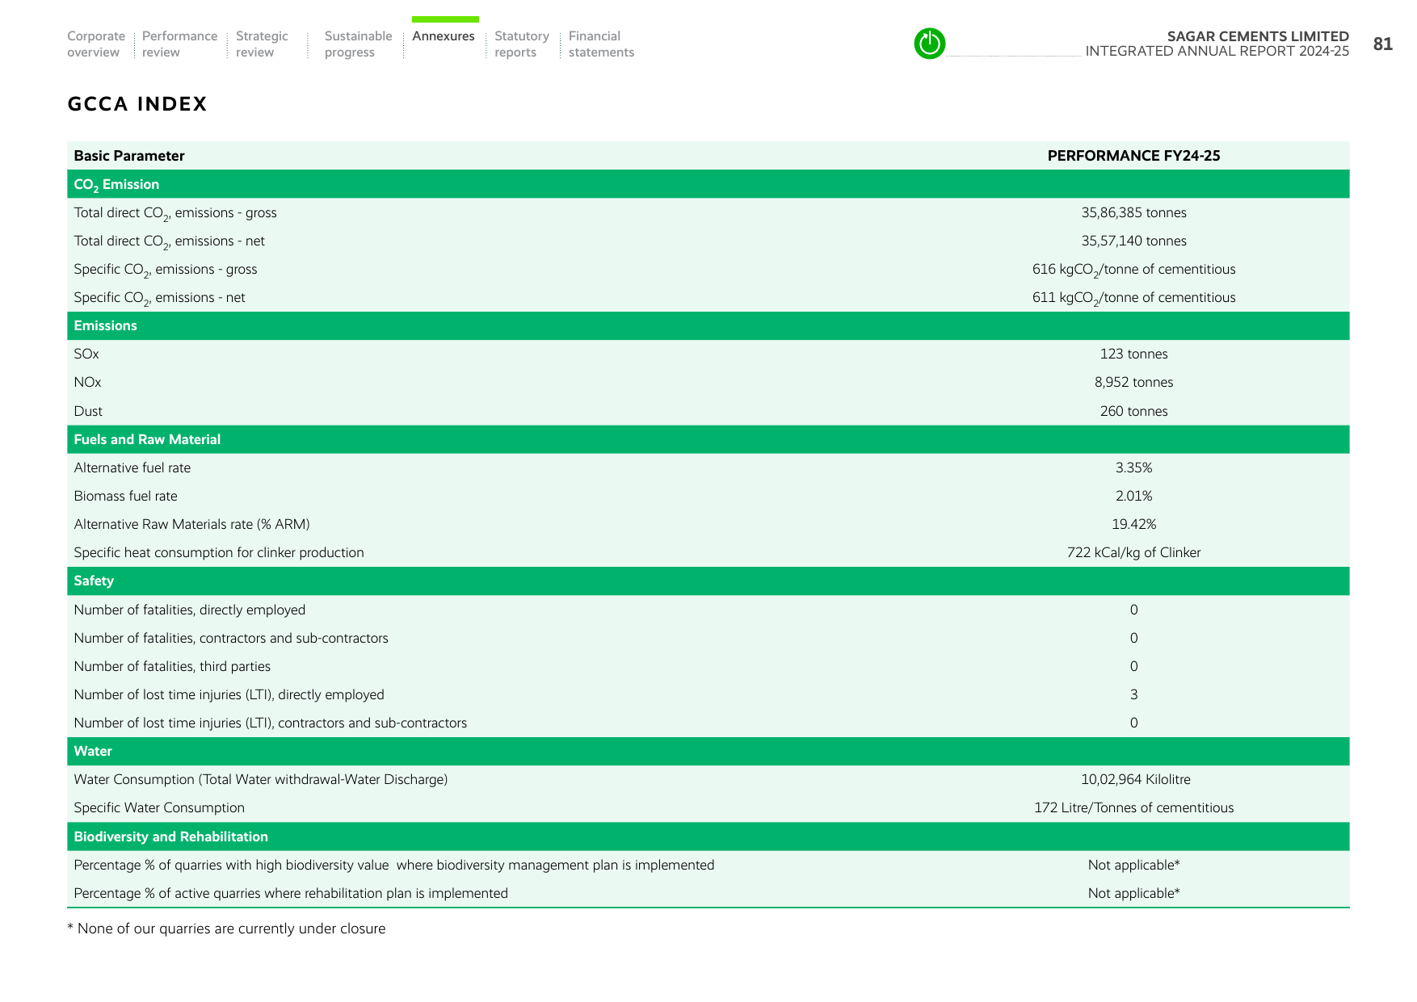This screenshot has height=1002, width=1417.
Task: Select the INTEGRATED ANNUAL REPORT 2024-25 text
Action: (1217, 51)
